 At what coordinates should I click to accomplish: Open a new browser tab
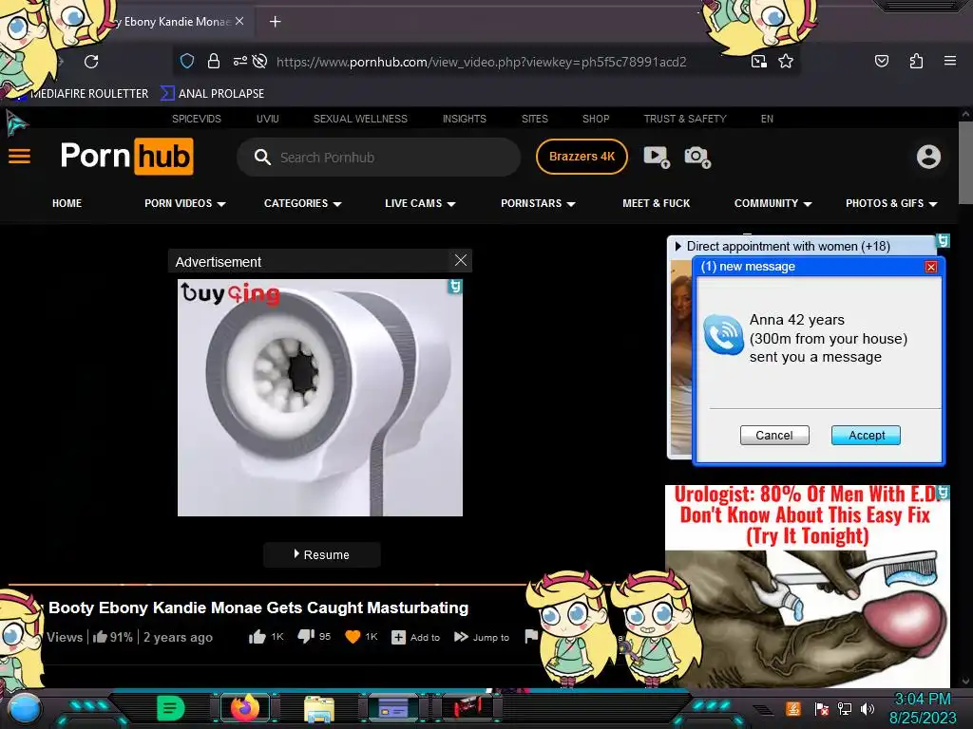click(275, 22)
